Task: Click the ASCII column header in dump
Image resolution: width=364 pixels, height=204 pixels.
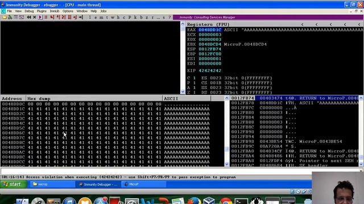Action: pyautogui.click(x=187, y=99)
